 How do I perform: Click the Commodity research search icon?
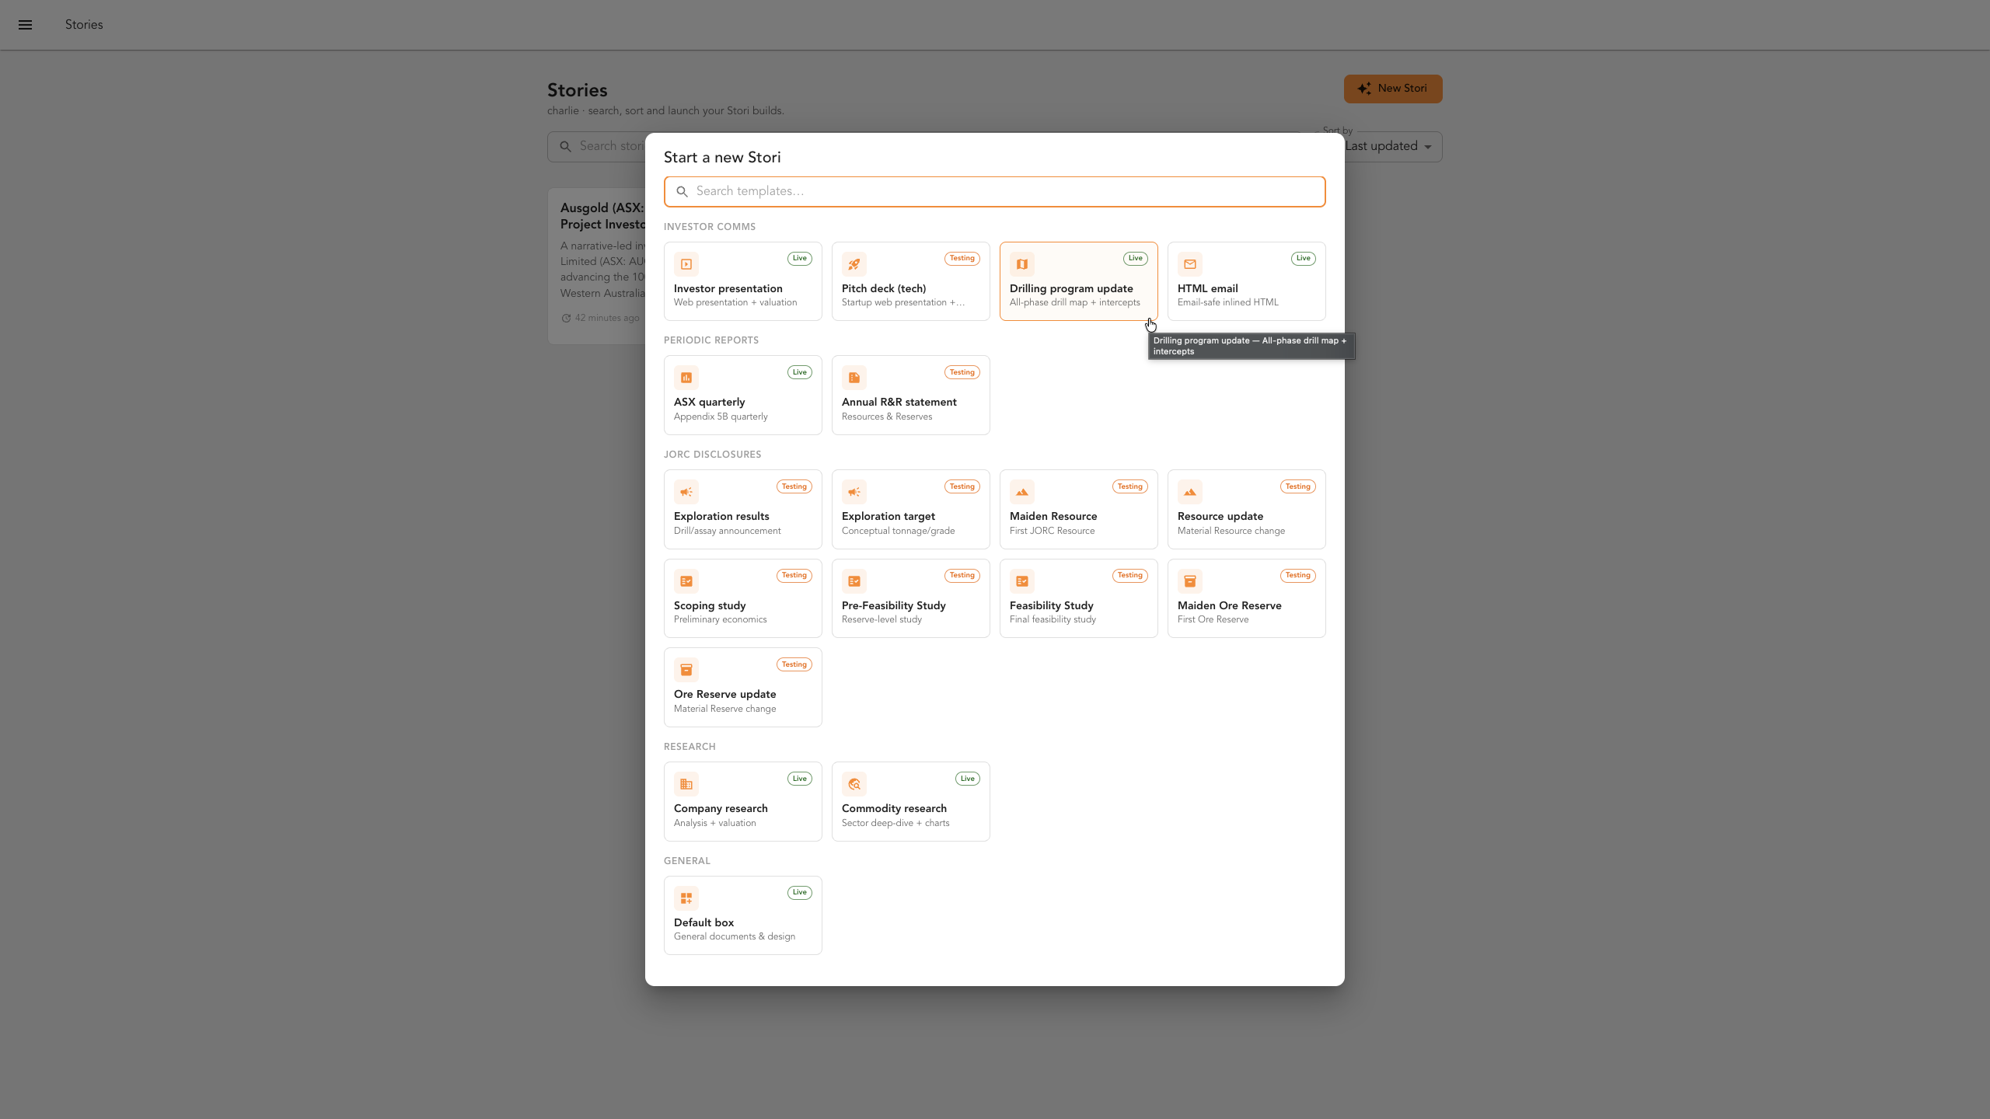pos(854,784)
